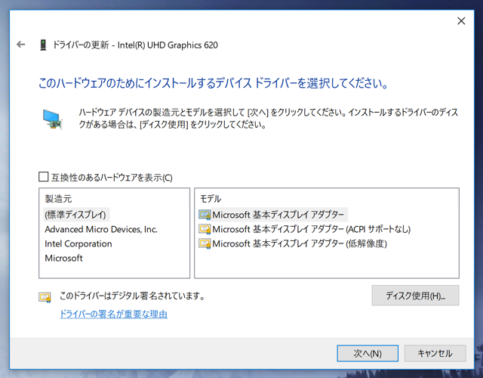Click certificate icon of 低解像度 model

205,243
